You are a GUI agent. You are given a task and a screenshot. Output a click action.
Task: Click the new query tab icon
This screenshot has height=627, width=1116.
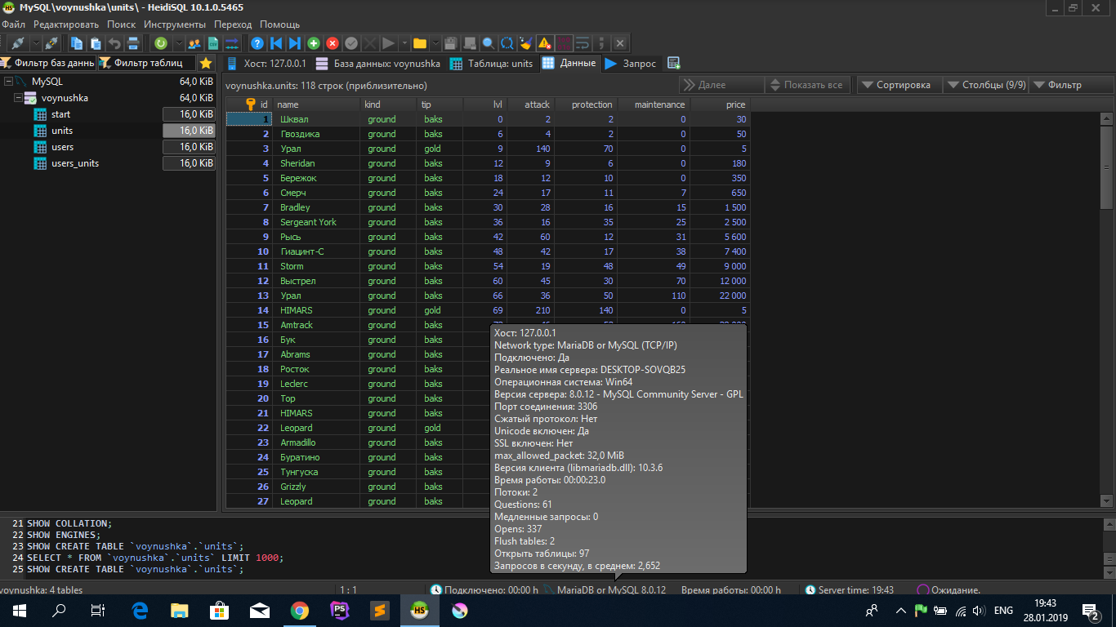pyautogui.click(x=673, y=63)
